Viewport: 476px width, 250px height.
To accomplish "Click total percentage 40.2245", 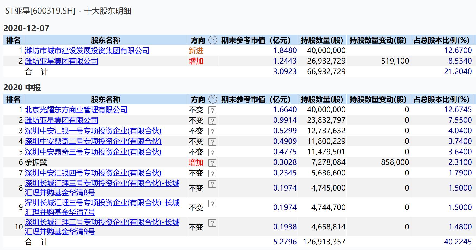I will 458,242.
